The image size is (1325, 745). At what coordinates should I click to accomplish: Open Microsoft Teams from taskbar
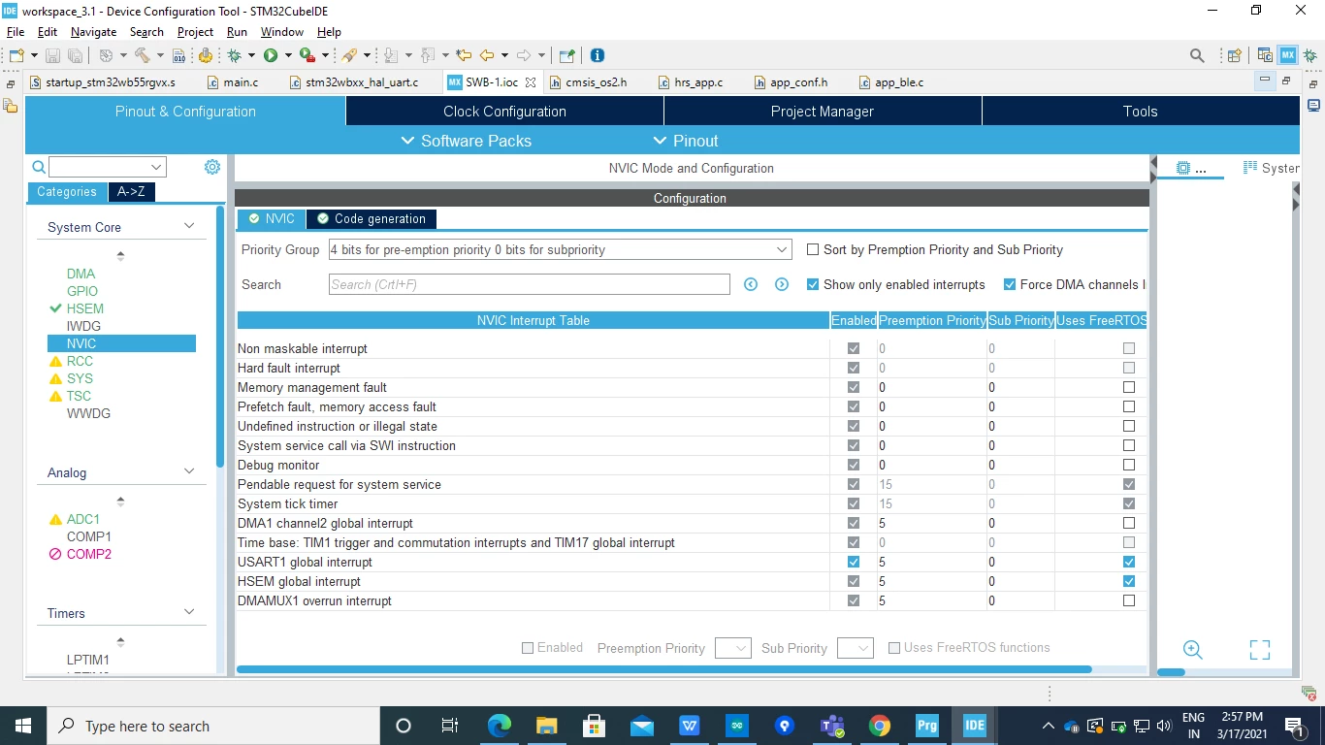point(831,726)
